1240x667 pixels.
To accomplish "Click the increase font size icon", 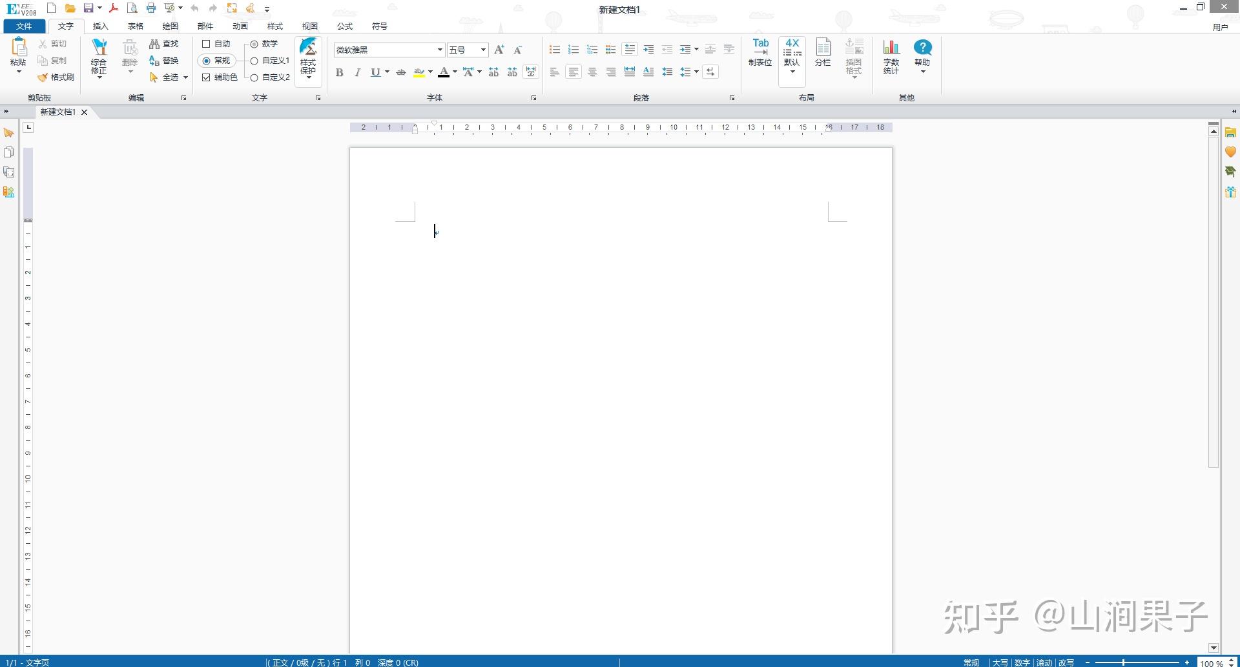I will (x=499, y=50).
